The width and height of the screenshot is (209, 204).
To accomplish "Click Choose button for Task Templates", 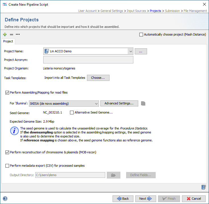I will click(x=98, y=78).
